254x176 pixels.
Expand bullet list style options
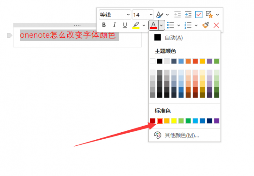pyautogui.click(x=179, y=25)
